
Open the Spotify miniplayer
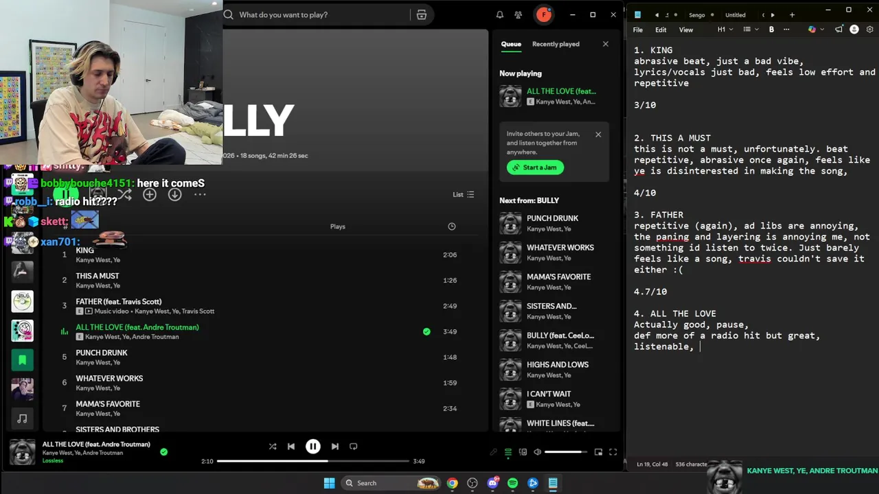(x=598, y=452)
